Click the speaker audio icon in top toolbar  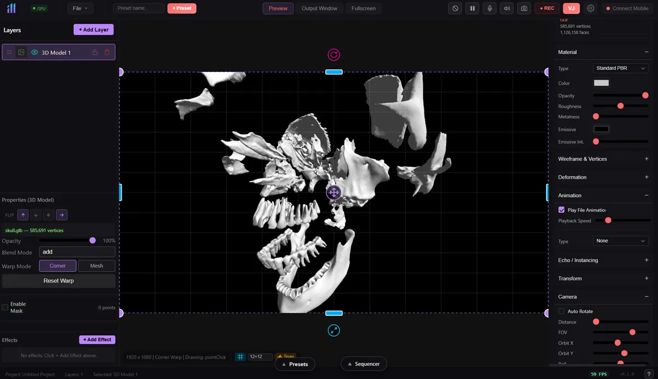pyautogui.click(x=506, y=8)
